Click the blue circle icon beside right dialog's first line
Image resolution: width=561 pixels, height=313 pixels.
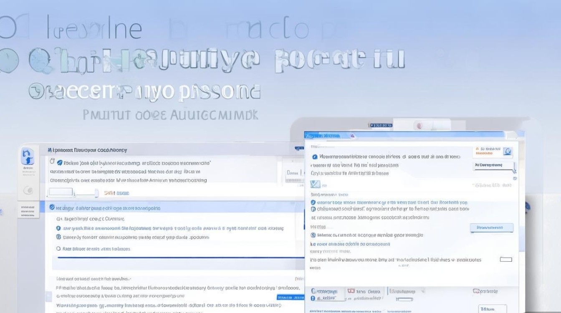point(315,157)
